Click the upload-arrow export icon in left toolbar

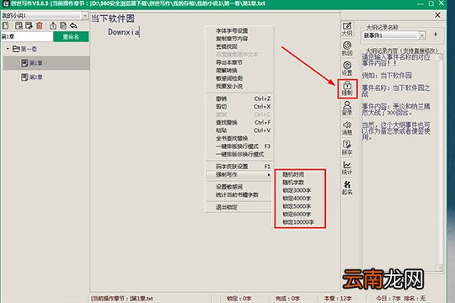pyautogui.click(x=53, y=26)
